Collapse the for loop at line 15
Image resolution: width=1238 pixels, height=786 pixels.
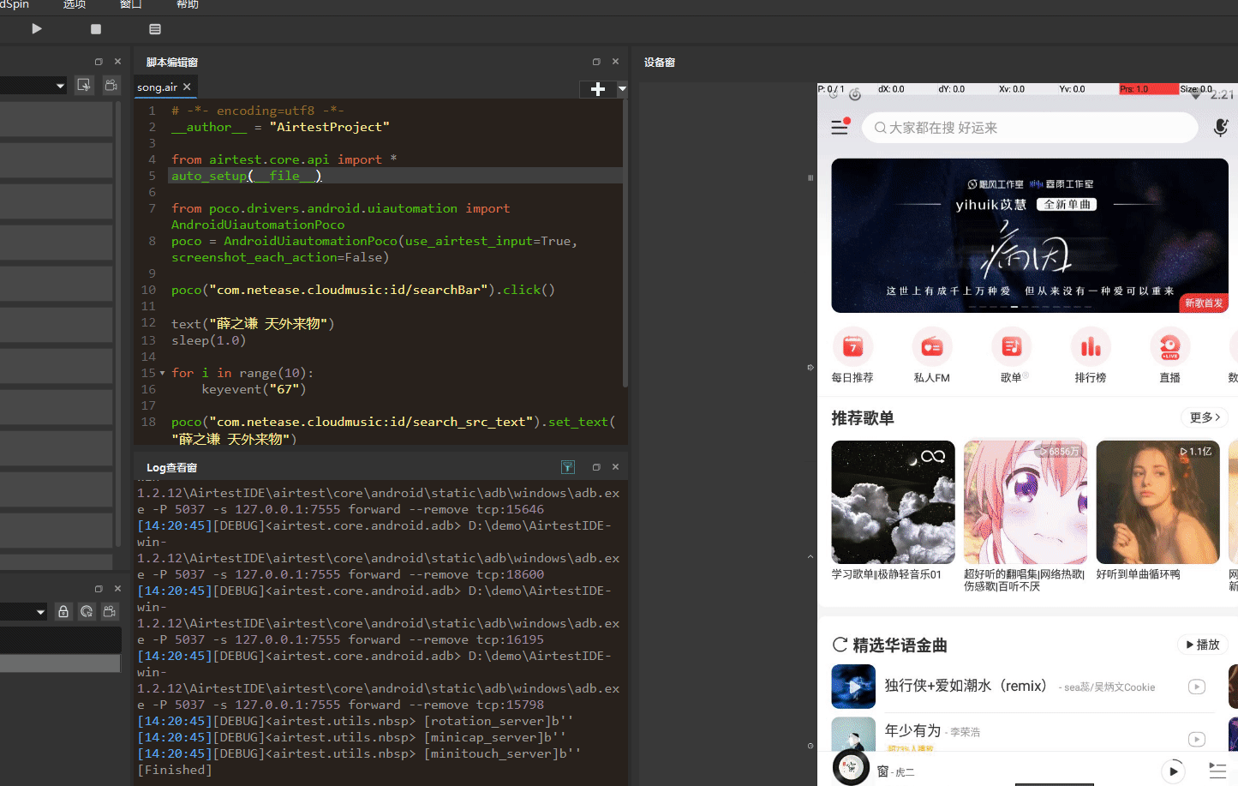point(163,374)
